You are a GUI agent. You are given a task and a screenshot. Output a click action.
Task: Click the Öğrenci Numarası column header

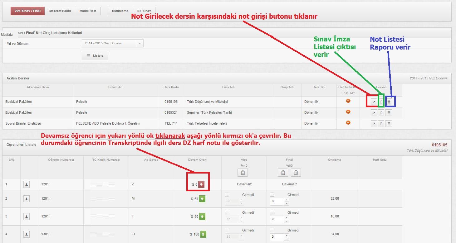[61, 160]
